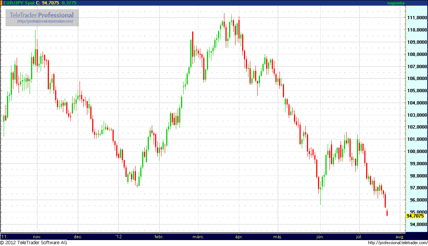Select the '12 year marker on time axis
This screenshot has width=428, height=246.
coord(118,236)
